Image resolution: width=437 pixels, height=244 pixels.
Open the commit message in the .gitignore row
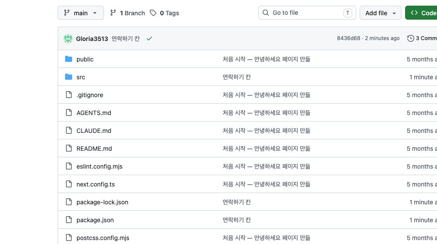(267, 95)
